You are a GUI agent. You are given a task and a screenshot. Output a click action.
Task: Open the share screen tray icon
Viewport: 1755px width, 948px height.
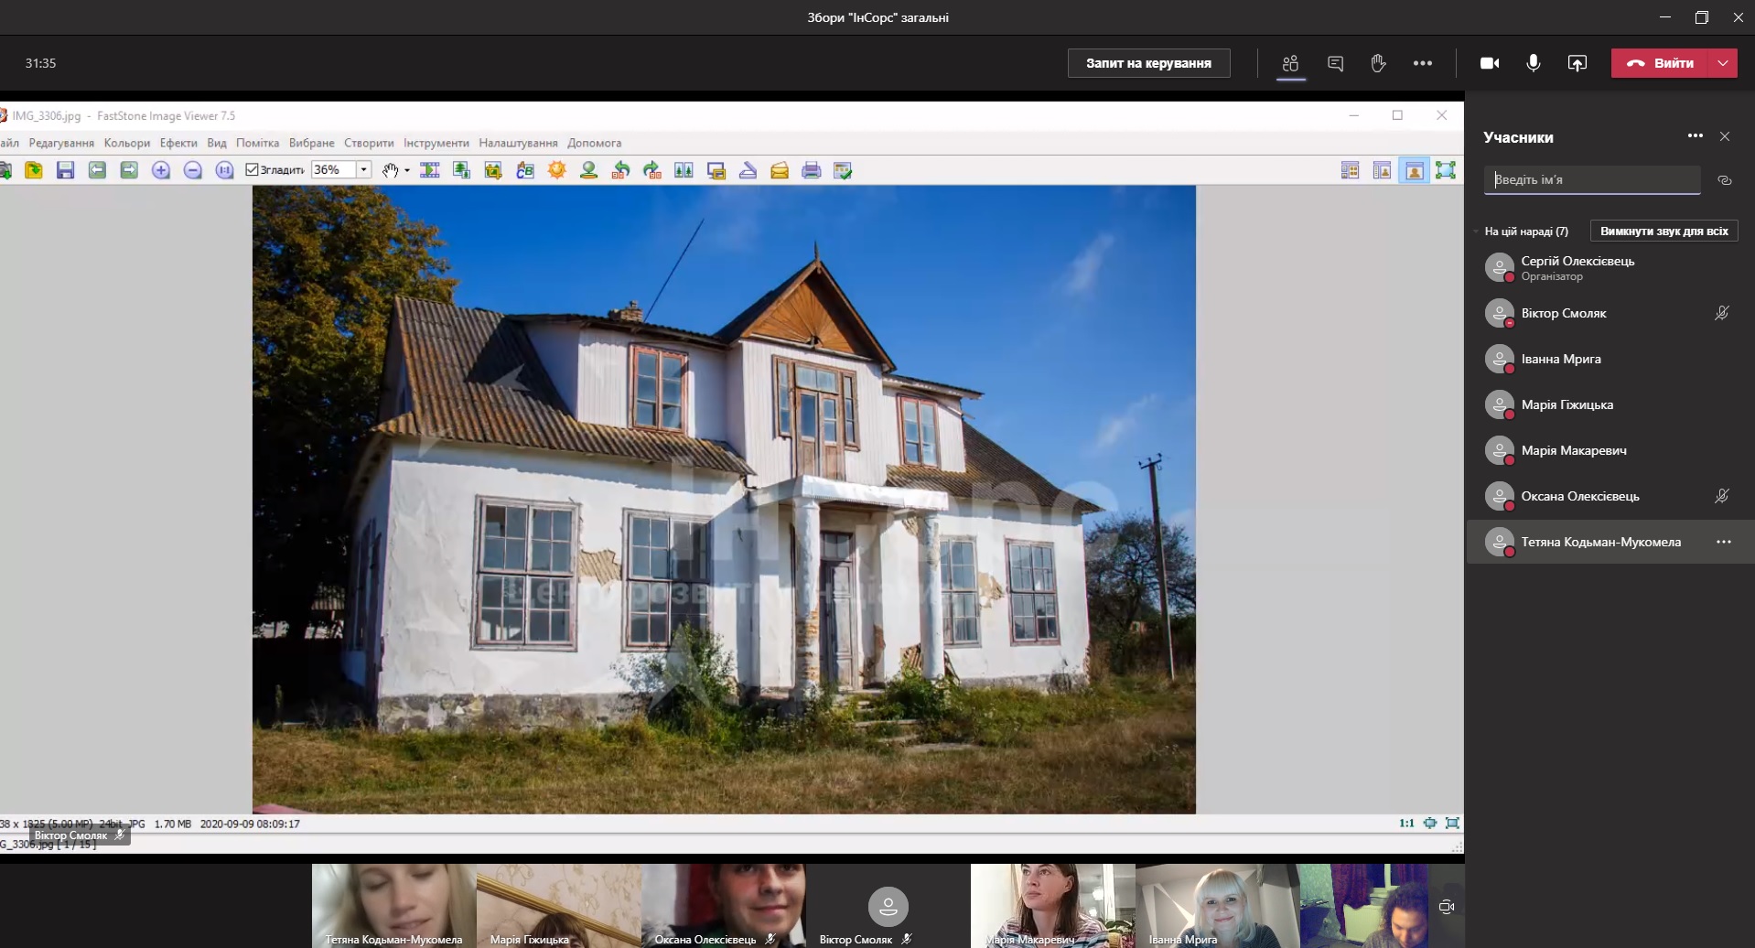(x=1577, y=63)
